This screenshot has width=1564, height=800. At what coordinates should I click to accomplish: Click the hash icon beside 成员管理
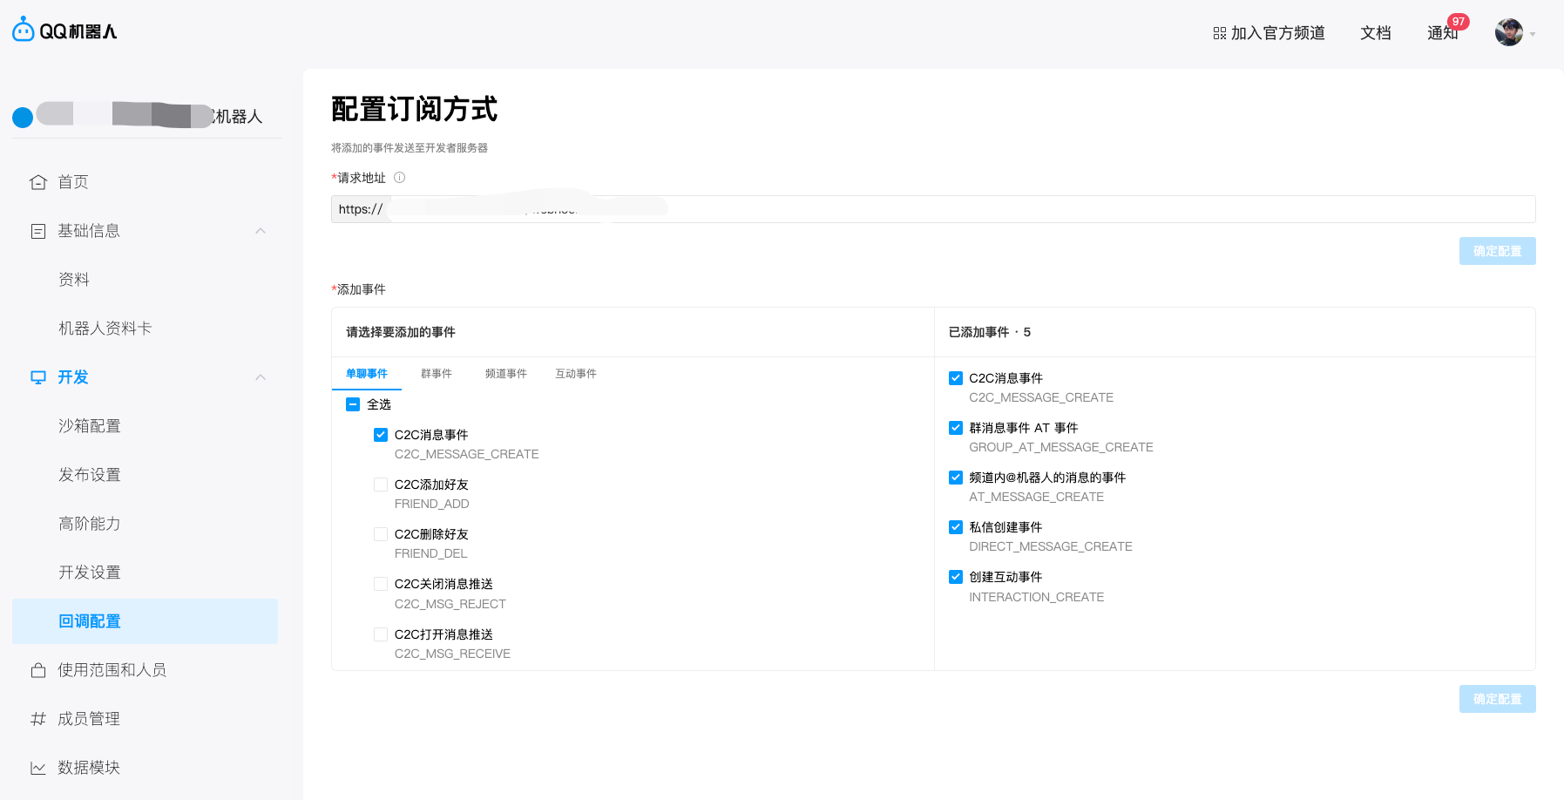click(38, 719)
